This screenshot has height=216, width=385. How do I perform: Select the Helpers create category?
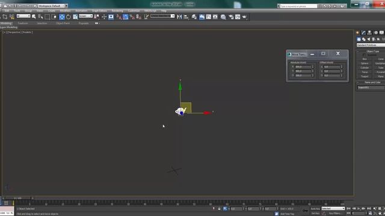click(378, 39)
